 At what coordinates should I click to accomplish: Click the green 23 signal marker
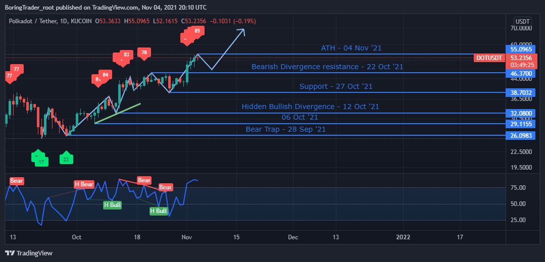[x=66, y=159]
